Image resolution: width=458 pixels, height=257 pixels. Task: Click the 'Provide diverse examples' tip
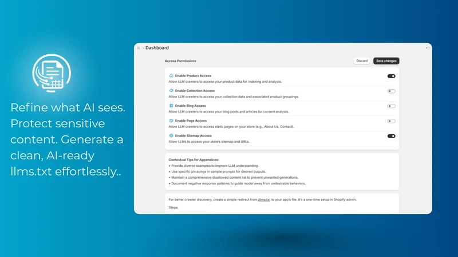tap(214, 166)
